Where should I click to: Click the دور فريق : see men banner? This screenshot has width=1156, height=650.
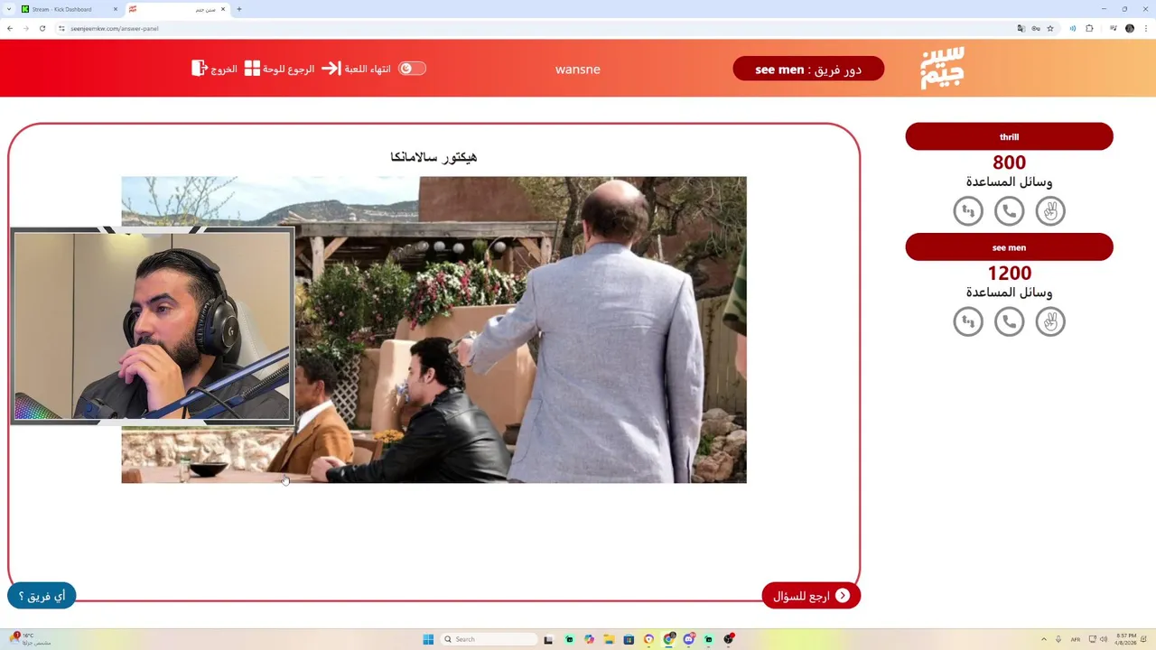click(x=808, y=70)
